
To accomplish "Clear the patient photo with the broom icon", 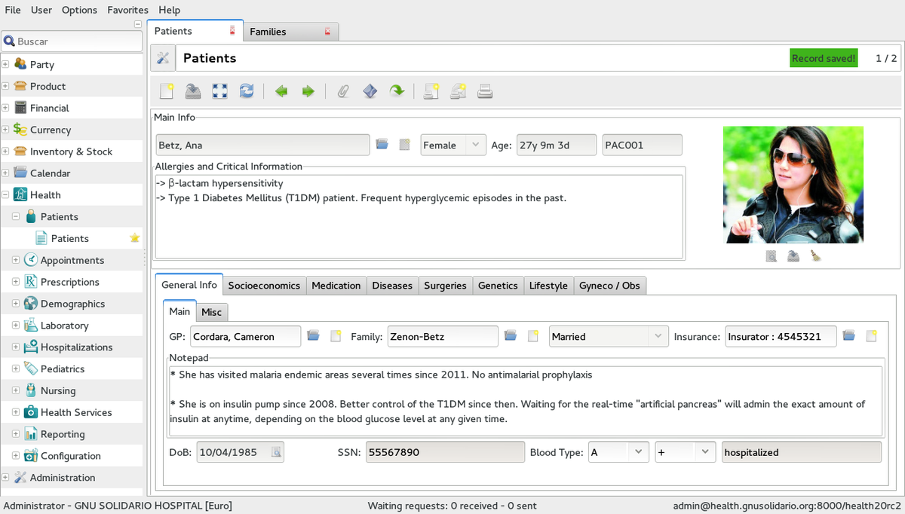I will click(815, 256).
